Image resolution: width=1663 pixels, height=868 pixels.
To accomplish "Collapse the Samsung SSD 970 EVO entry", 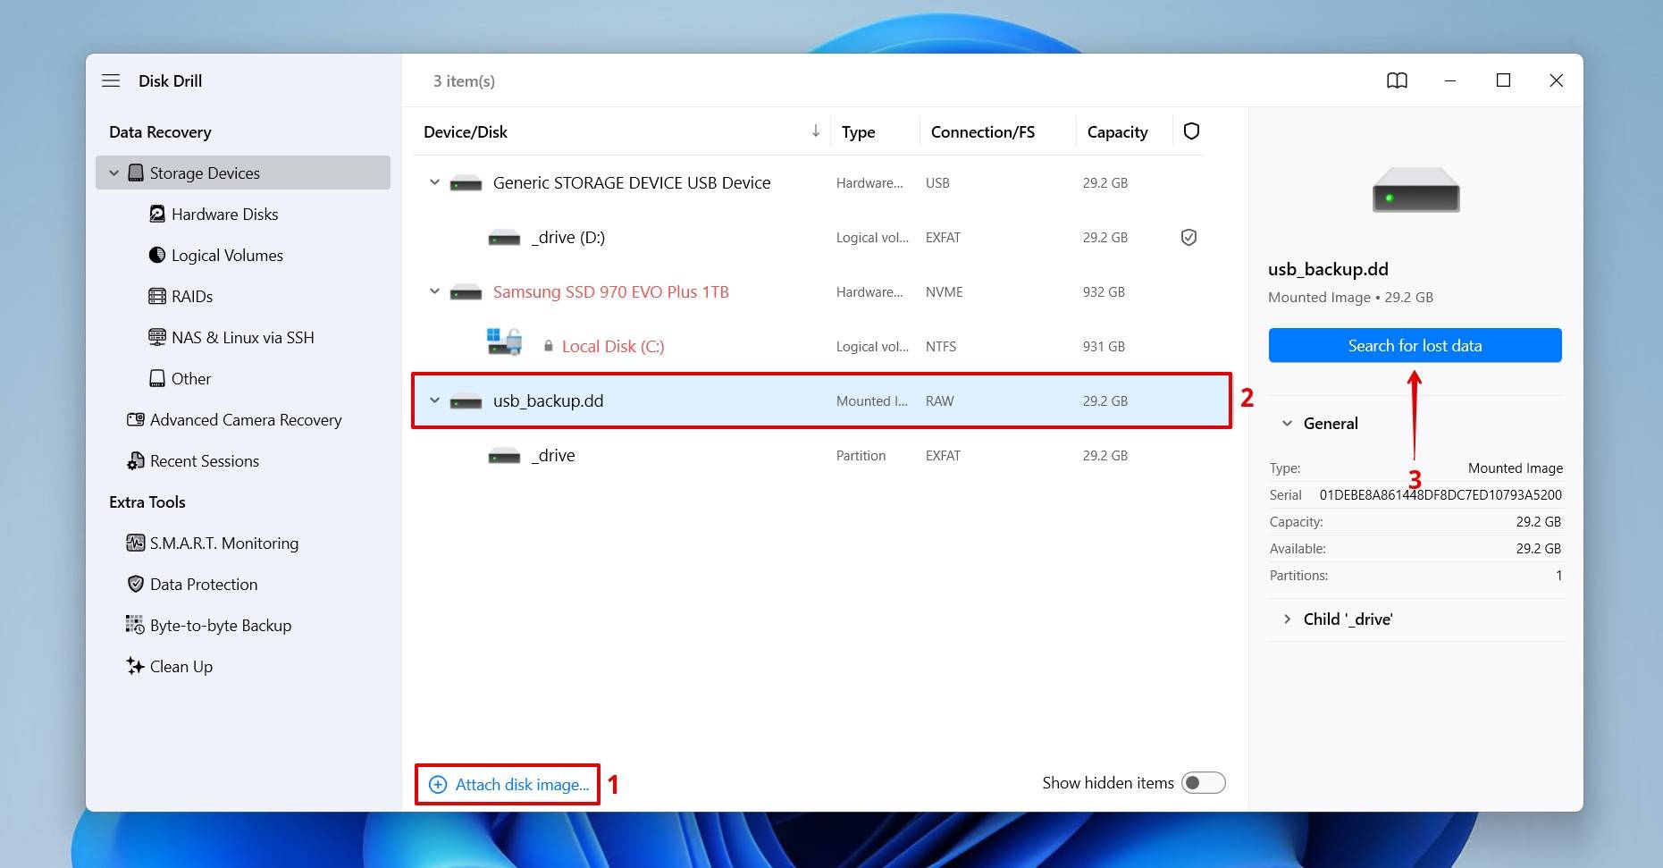I will [x=434, y=291].
